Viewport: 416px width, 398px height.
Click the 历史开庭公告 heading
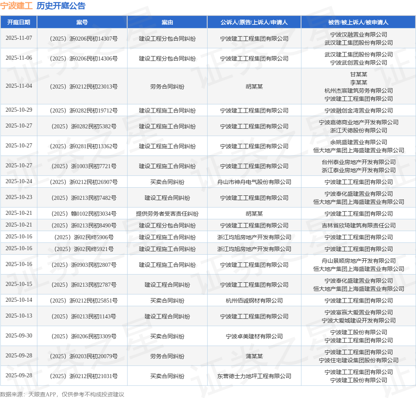[61, 6]
